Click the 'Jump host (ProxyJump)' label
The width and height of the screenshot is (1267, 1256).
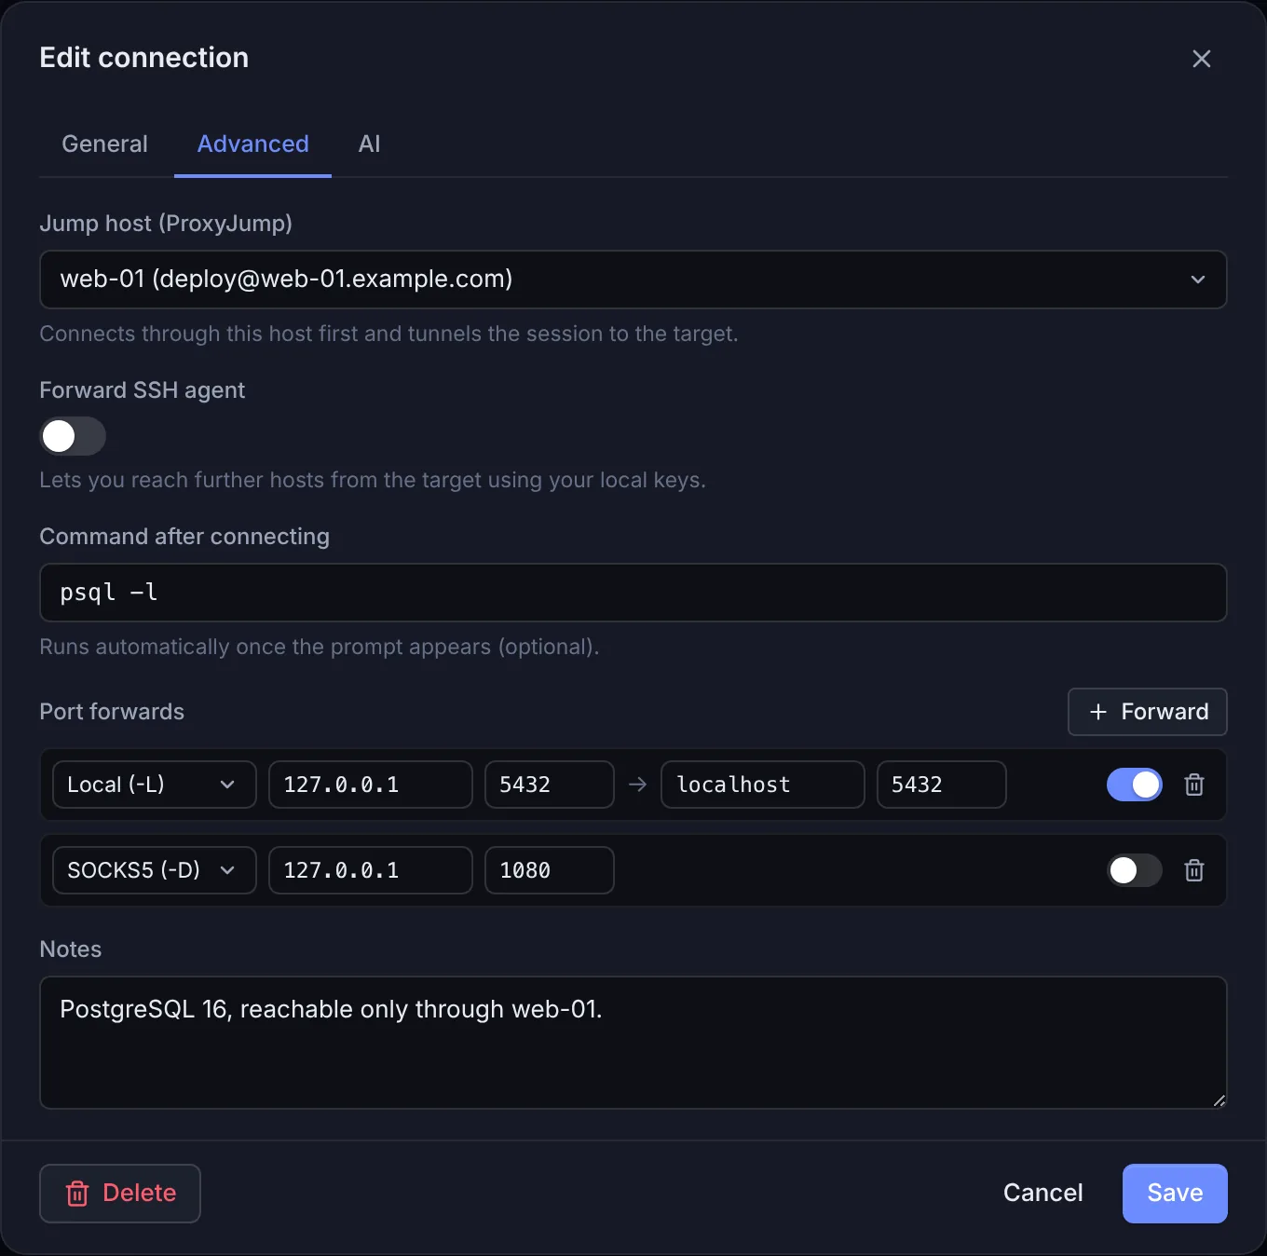tap(166, 224)
